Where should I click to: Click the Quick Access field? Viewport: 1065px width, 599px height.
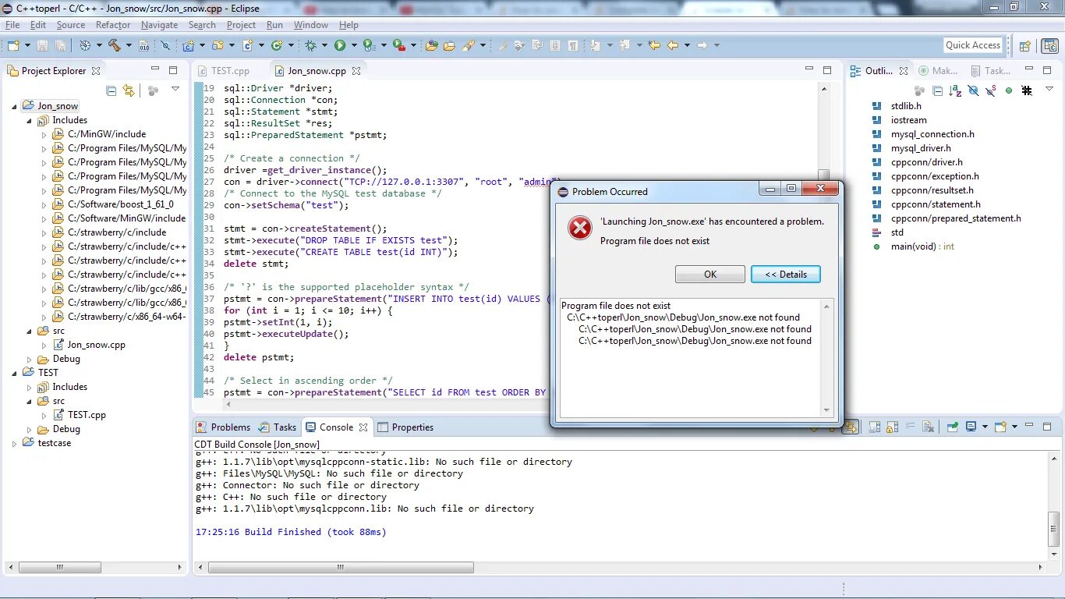pos(973,45)
